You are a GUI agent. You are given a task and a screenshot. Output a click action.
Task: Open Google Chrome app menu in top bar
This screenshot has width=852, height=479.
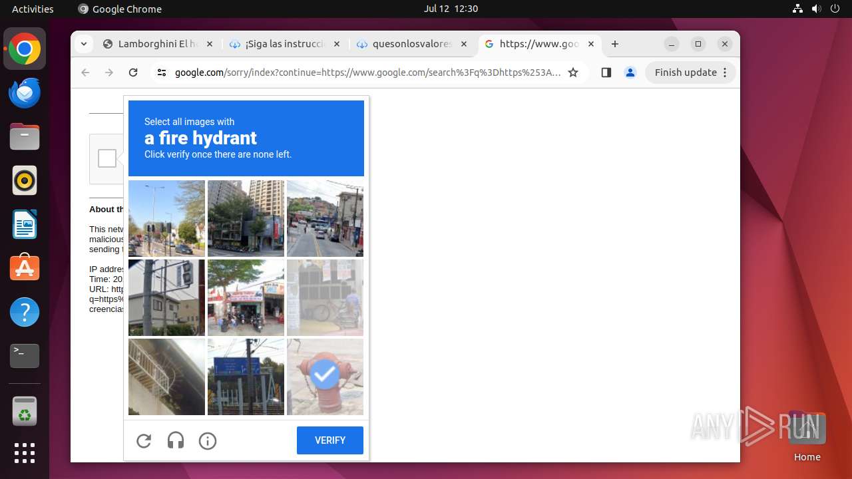click(120, 9)
